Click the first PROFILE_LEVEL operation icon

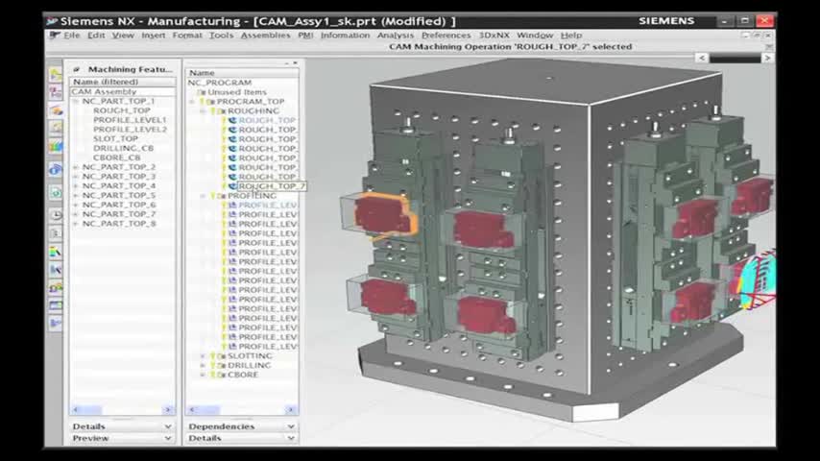[x=232, y=206]
